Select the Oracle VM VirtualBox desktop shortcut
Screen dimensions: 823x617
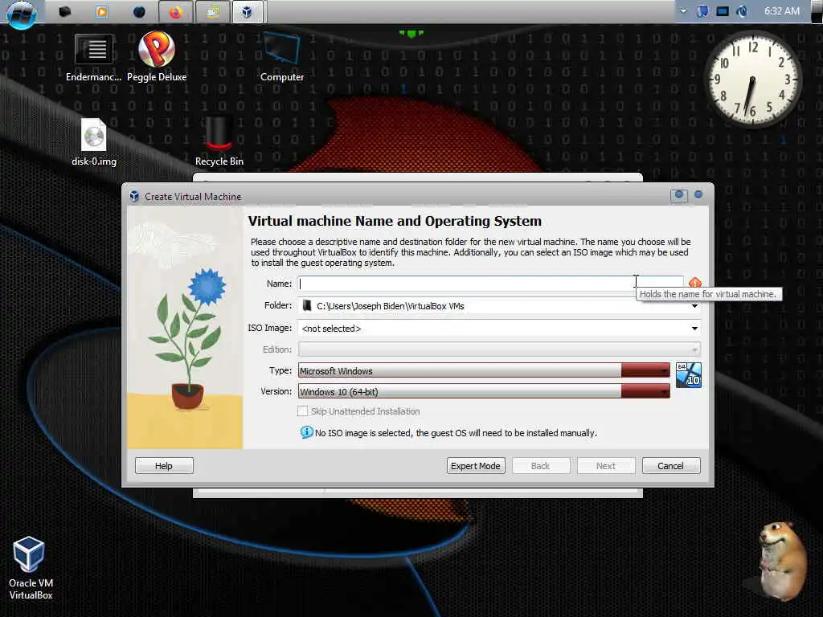coord(31,568)
